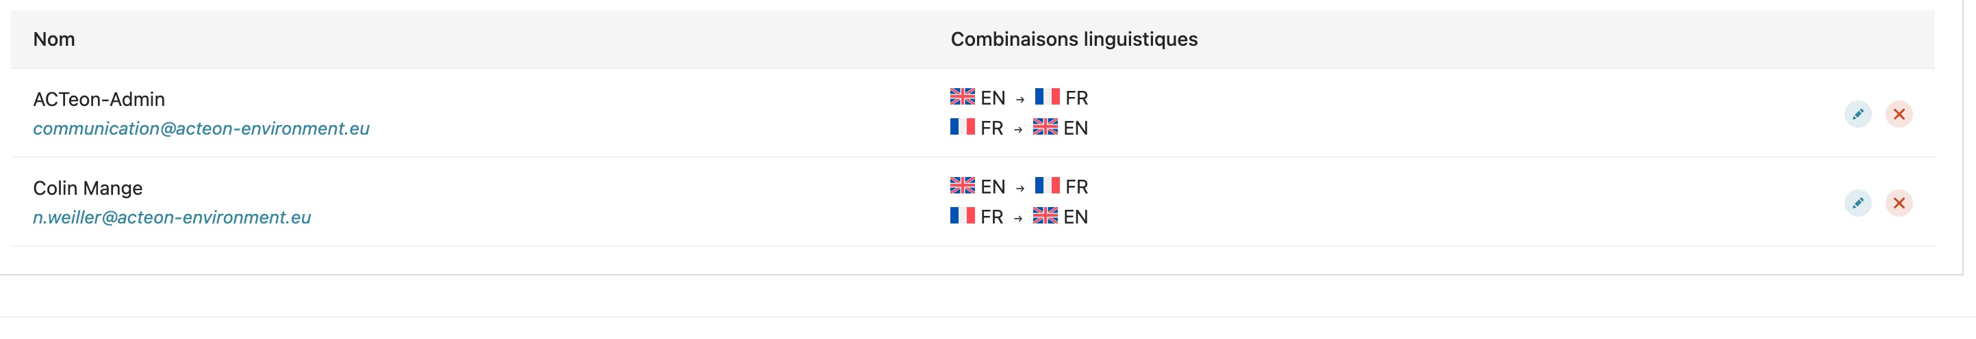Click French flag ending Colin Mange's EN→FR pair
This screenshot has width=1976, height=339.
(1047, 185)
